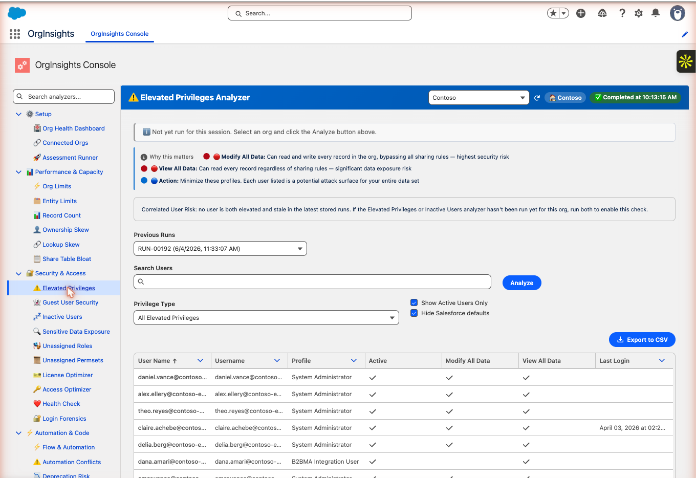Click B2BMA Integration User profile cell
The width and height of the screenshot is (696, 478).
(325, 462)
